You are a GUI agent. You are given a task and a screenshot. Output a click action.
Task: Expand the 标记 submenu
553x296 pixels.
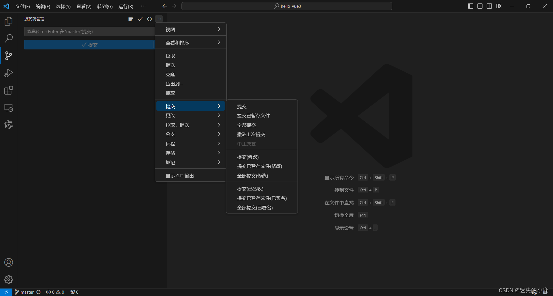click(x=191, y=162)
